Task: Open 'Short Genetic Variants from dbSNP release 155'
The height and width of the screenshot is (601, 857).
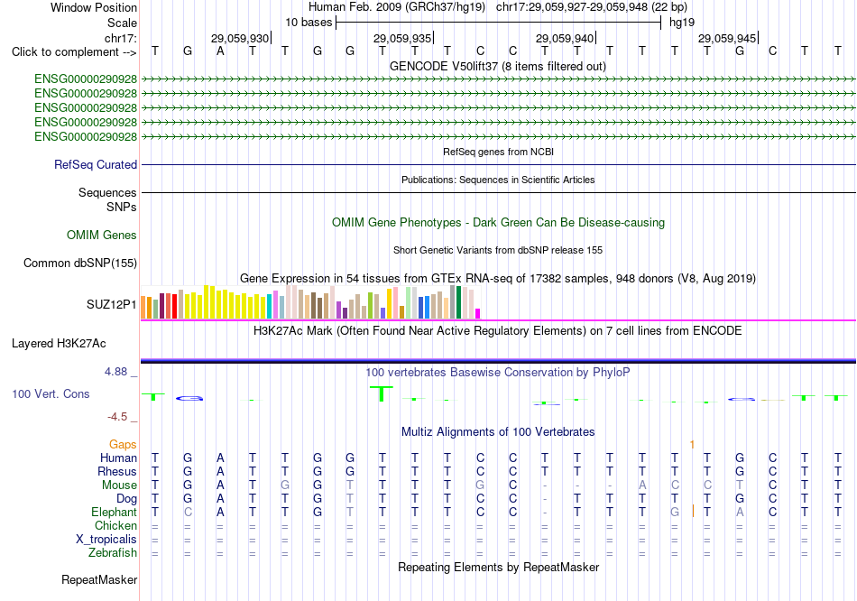Action: [x=498, y=250]
